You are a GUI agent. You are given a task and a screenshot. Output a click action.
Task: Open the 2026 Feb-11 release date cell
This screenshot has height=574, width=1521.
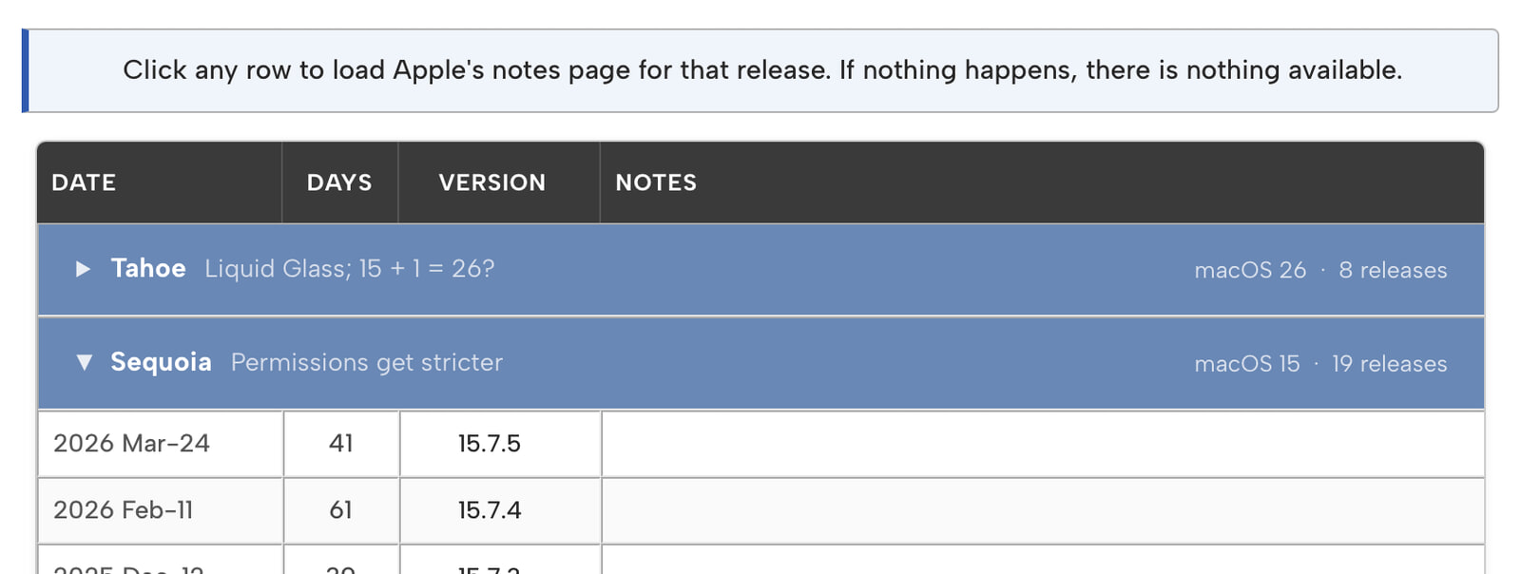point(123,509)
